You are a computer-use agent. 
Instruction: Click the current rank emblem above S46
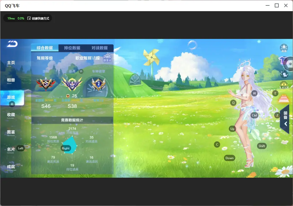point(46,84)
